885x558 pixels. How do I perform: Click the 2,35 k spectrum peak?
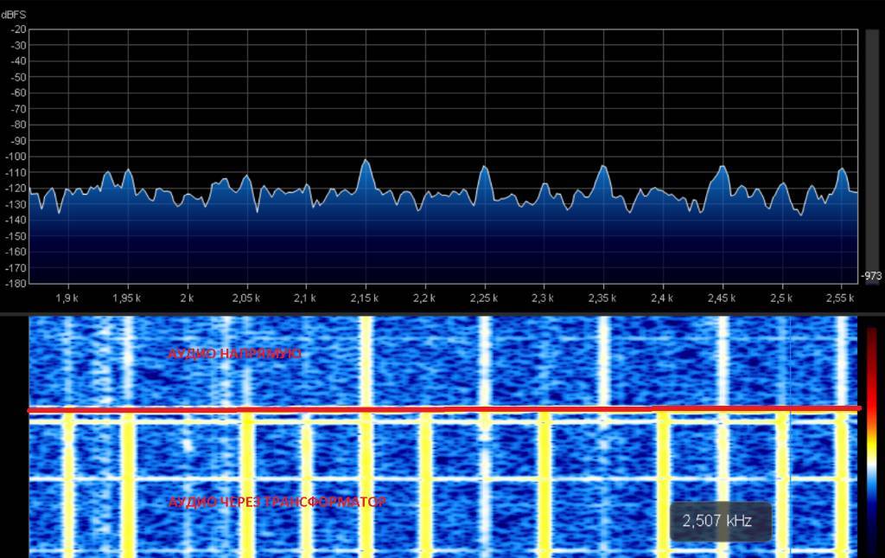[x=602, y=168]
